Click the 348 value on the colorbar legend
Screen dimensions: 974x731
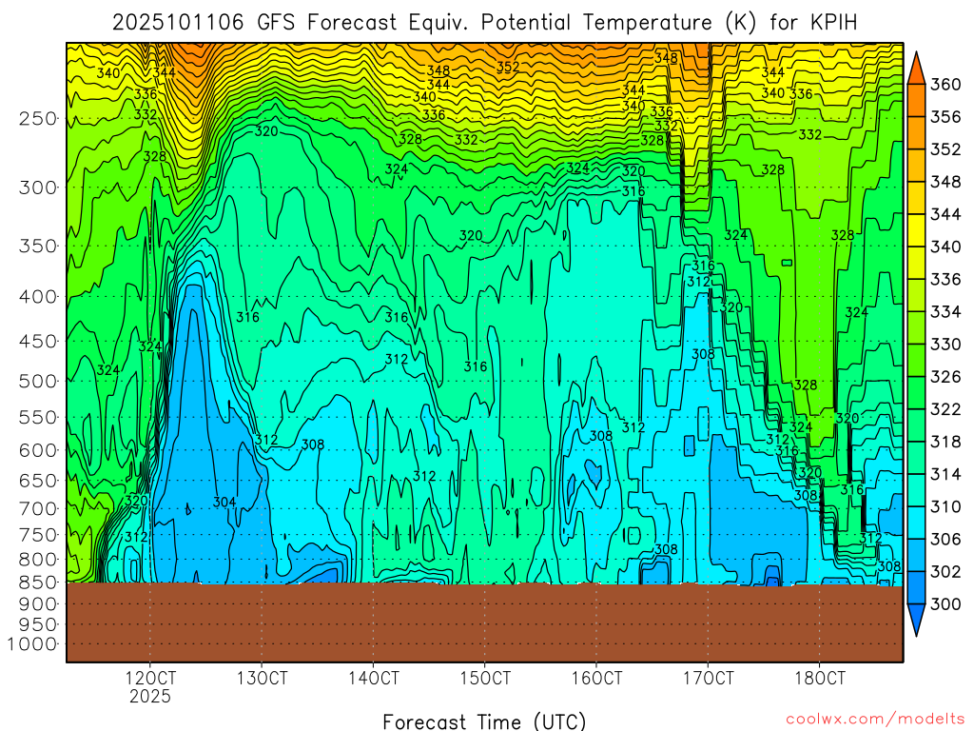945,182
